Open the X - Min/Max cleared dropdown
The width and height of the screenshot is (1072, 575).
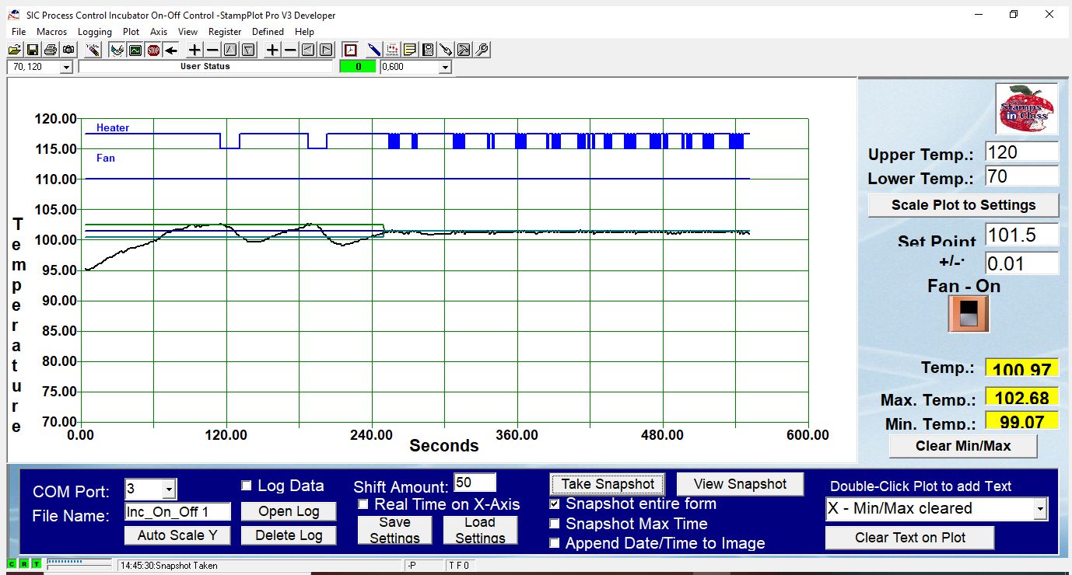1040,509
